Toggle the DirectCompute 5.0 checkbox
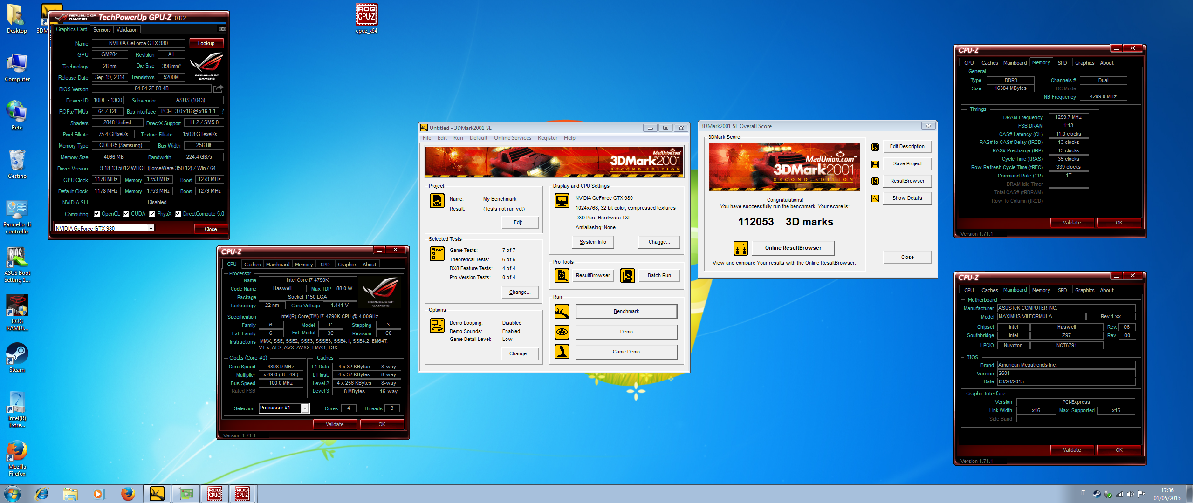This screenshot has width=1193, height=503. pos(178,214)
